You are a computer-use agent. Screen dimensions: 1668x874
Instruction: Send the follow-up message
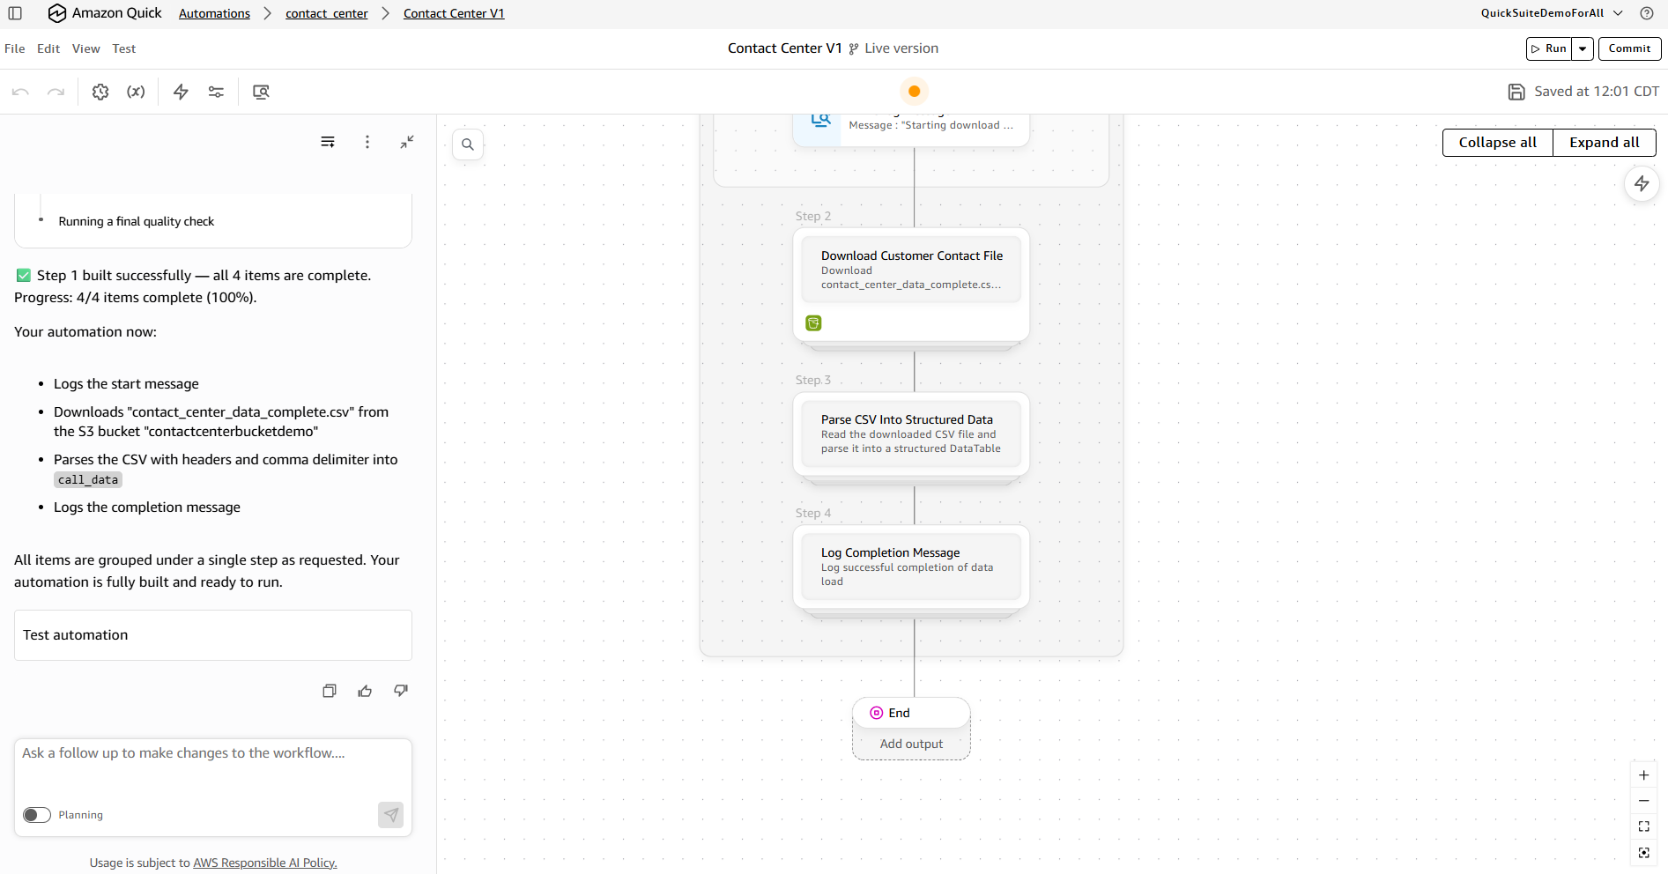[x=391, y=815]
